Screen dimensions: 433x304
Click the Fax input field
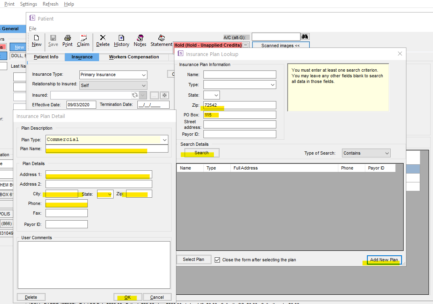(66, 213)
